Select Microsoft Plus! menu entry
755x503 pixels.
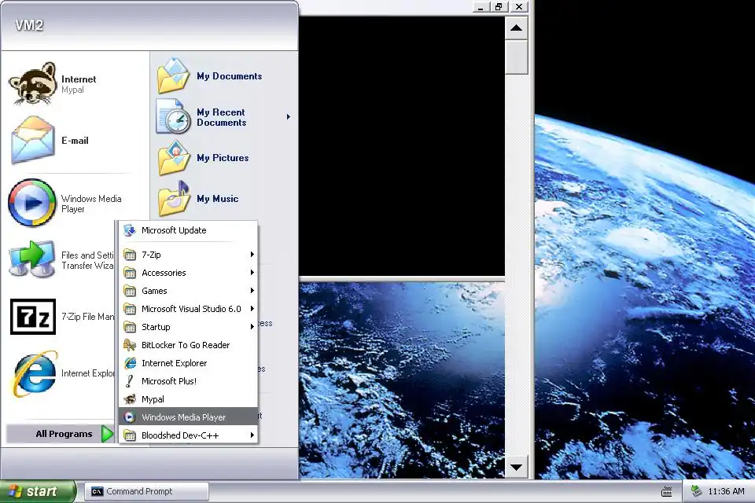188,381
